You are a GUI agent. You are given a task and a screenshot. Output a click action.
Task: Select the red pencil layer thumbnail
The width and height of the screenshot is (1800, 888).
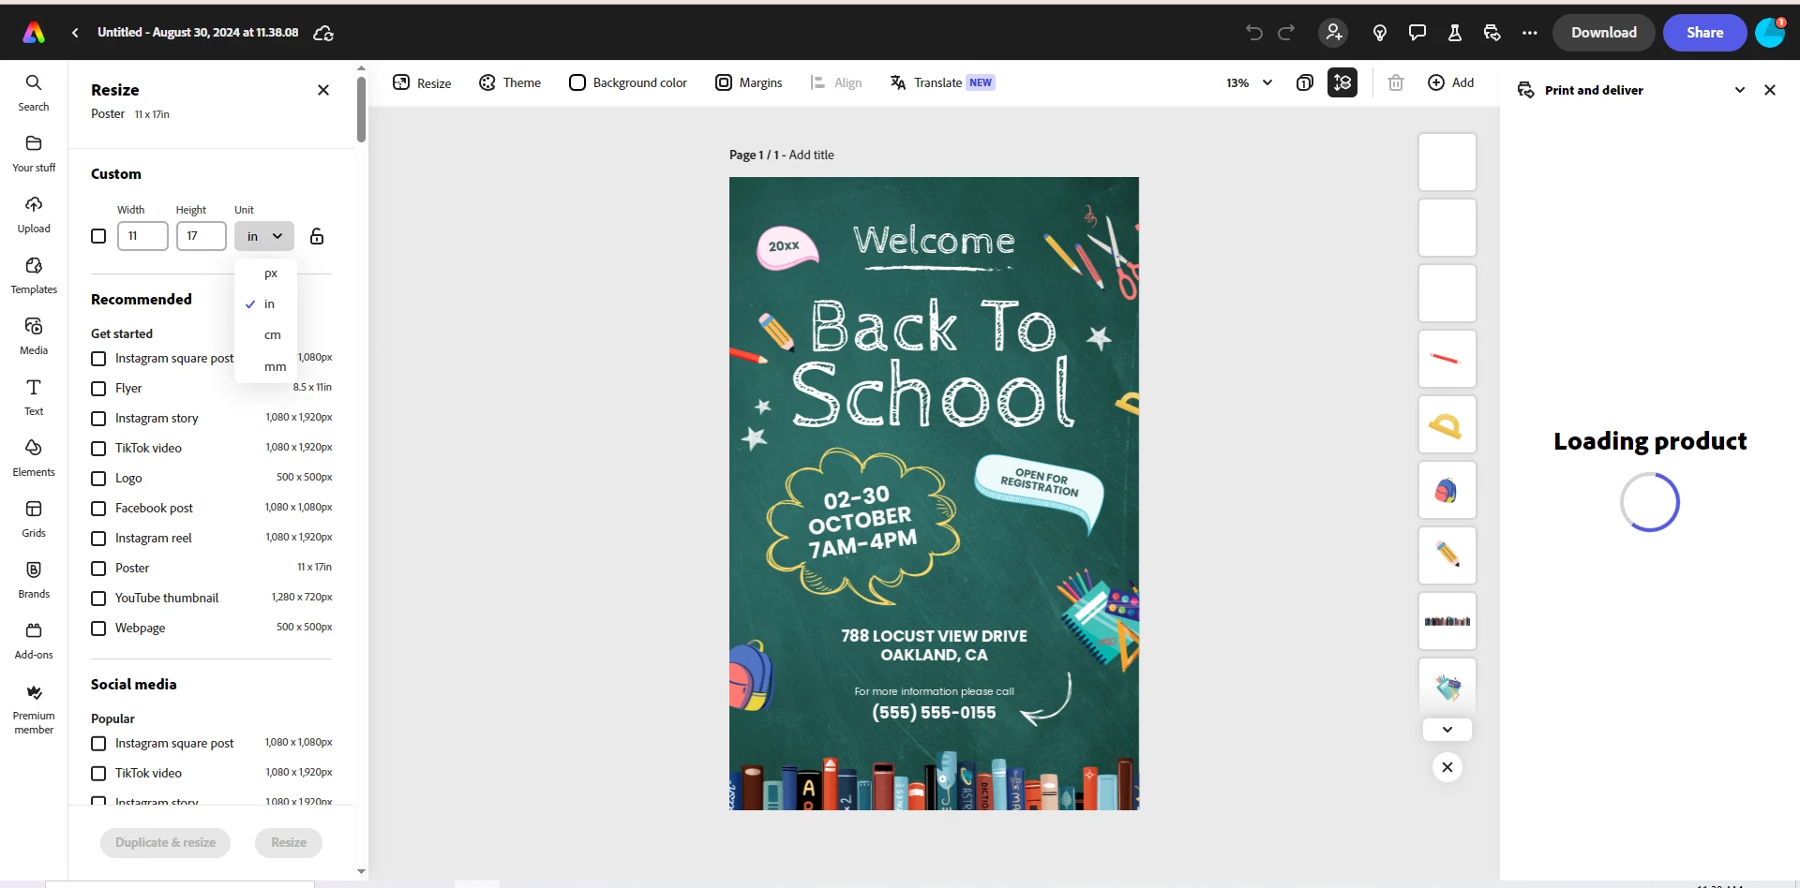pos(1447,359)
